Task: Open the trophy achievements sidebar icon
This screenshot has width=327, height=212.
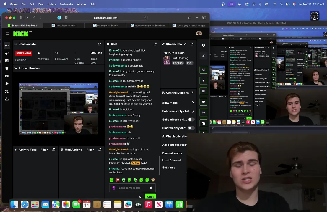Action: [7, 68]
